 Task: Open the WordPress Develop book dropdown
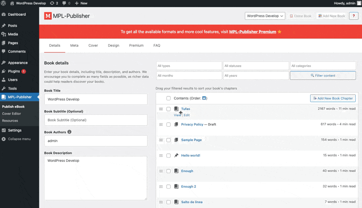pos(265,16)
